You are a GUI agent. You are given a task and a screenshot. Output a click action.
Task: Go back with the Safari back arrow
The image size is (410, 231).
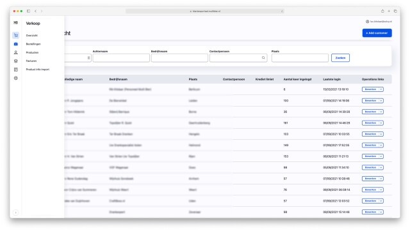(35, 11)
